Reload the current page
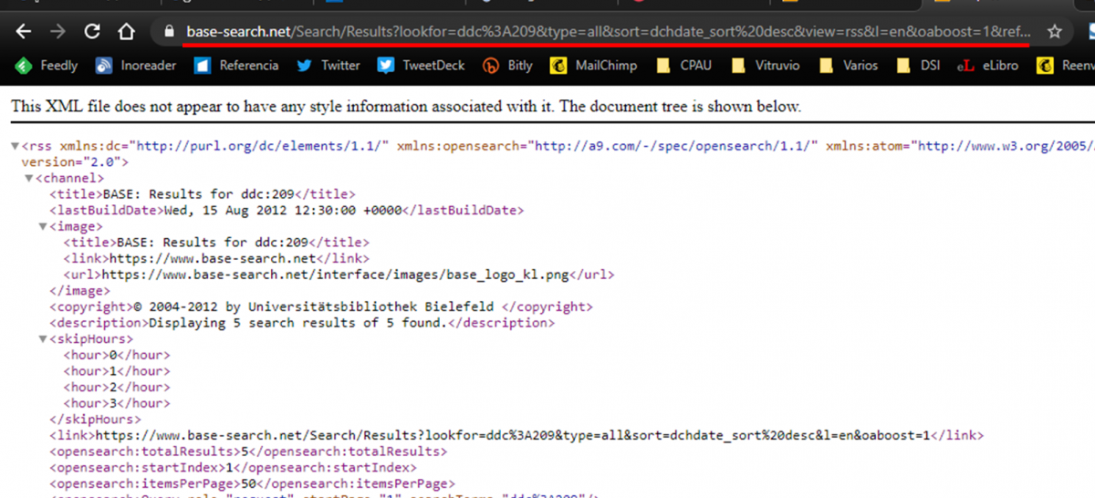The width and height of the screenshot is (1095, 498). coord(91,32)
